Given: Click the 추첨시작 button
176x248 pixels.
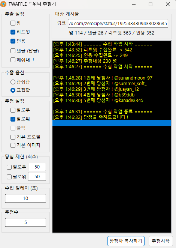Looking at the screenshot, I should click(x=161, y=241).
